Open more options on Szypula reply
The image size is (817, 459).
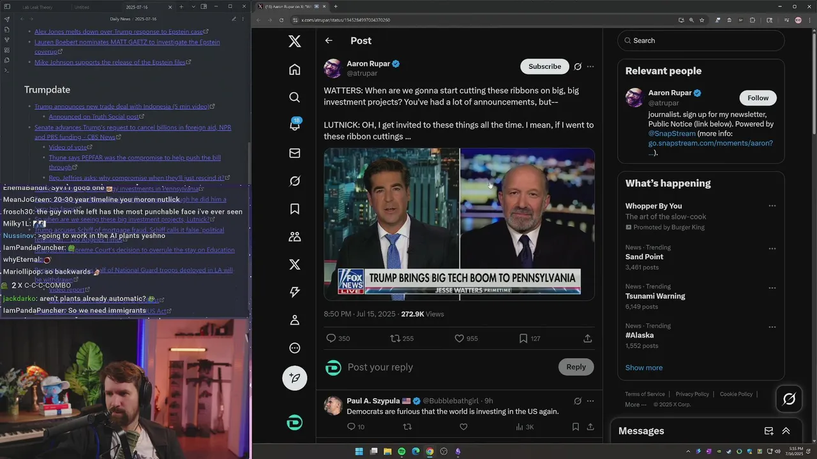pos(590,401)
